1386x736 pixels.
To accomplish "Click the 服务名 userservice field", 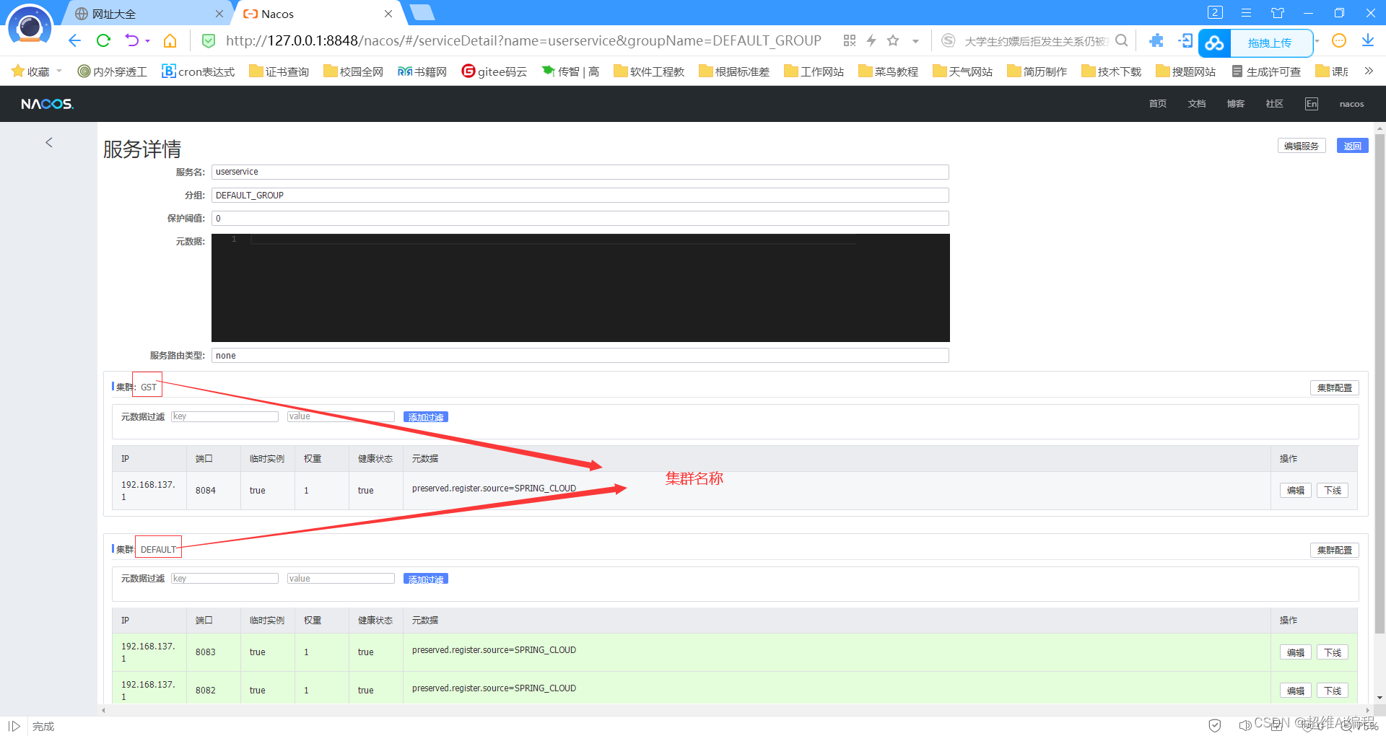I will [x=580, y=172].
